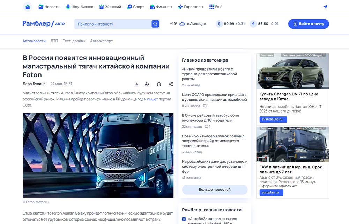Click Войти в почту button
This screenshot has width=349, height=224.
tap(309, 24)
